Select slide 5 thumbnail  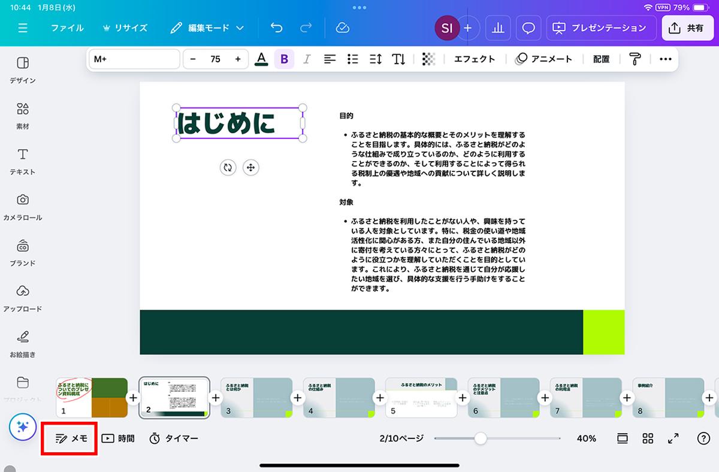pos(421,398)
